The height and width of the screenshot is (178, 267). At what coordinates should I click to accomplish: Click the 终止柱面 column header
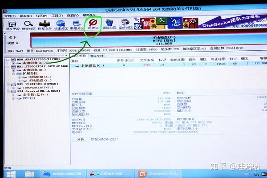point(218,59)
